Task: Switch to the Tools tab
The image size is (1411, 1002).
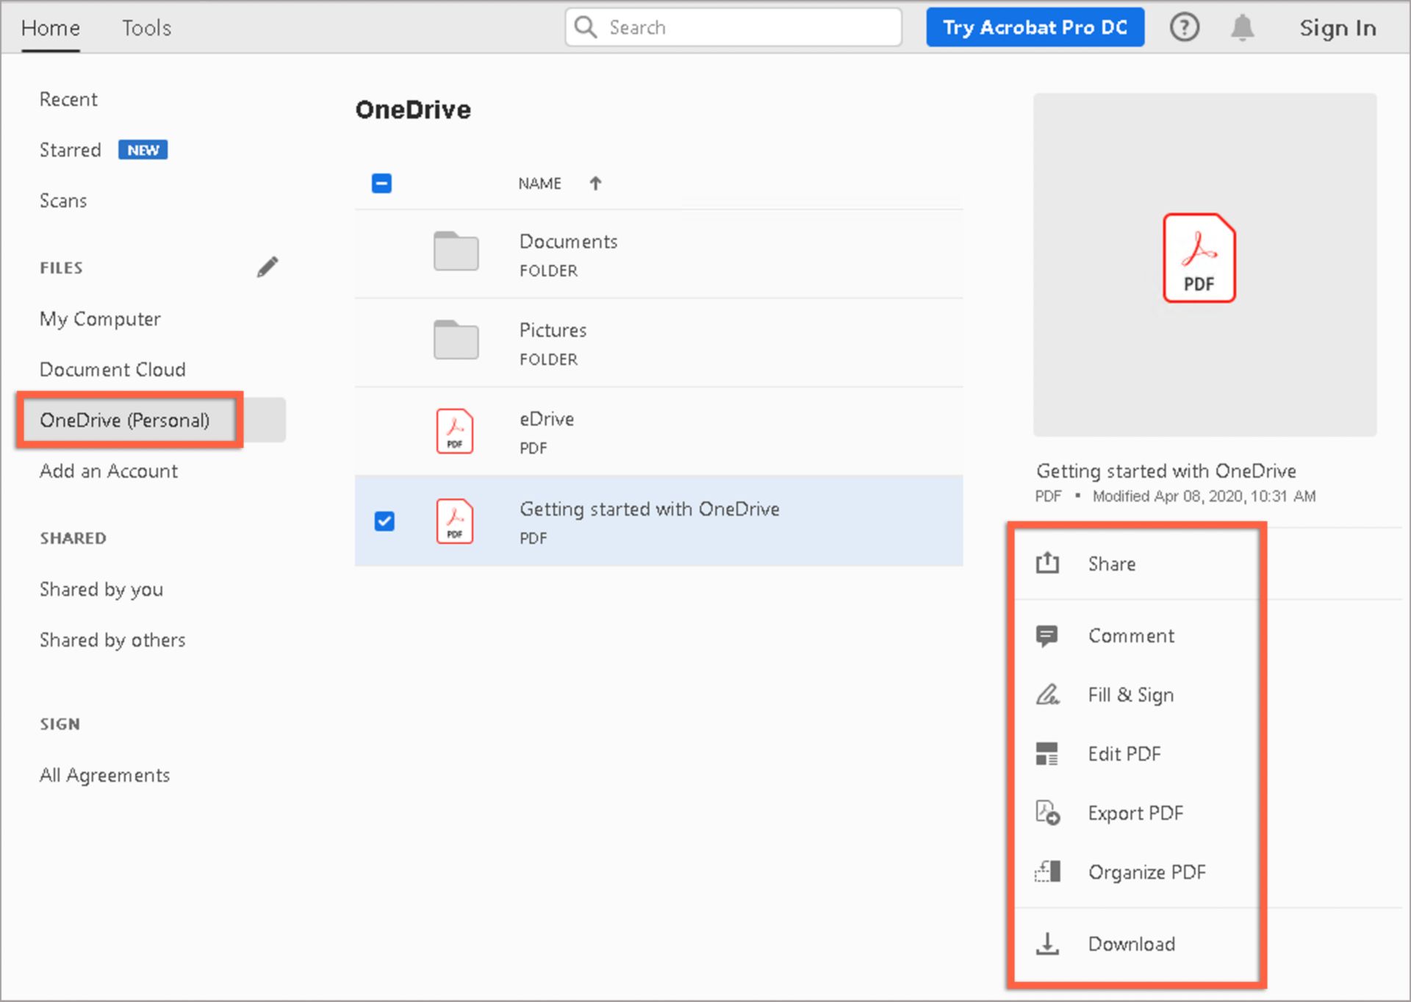Action: click(x=146, y=28)
